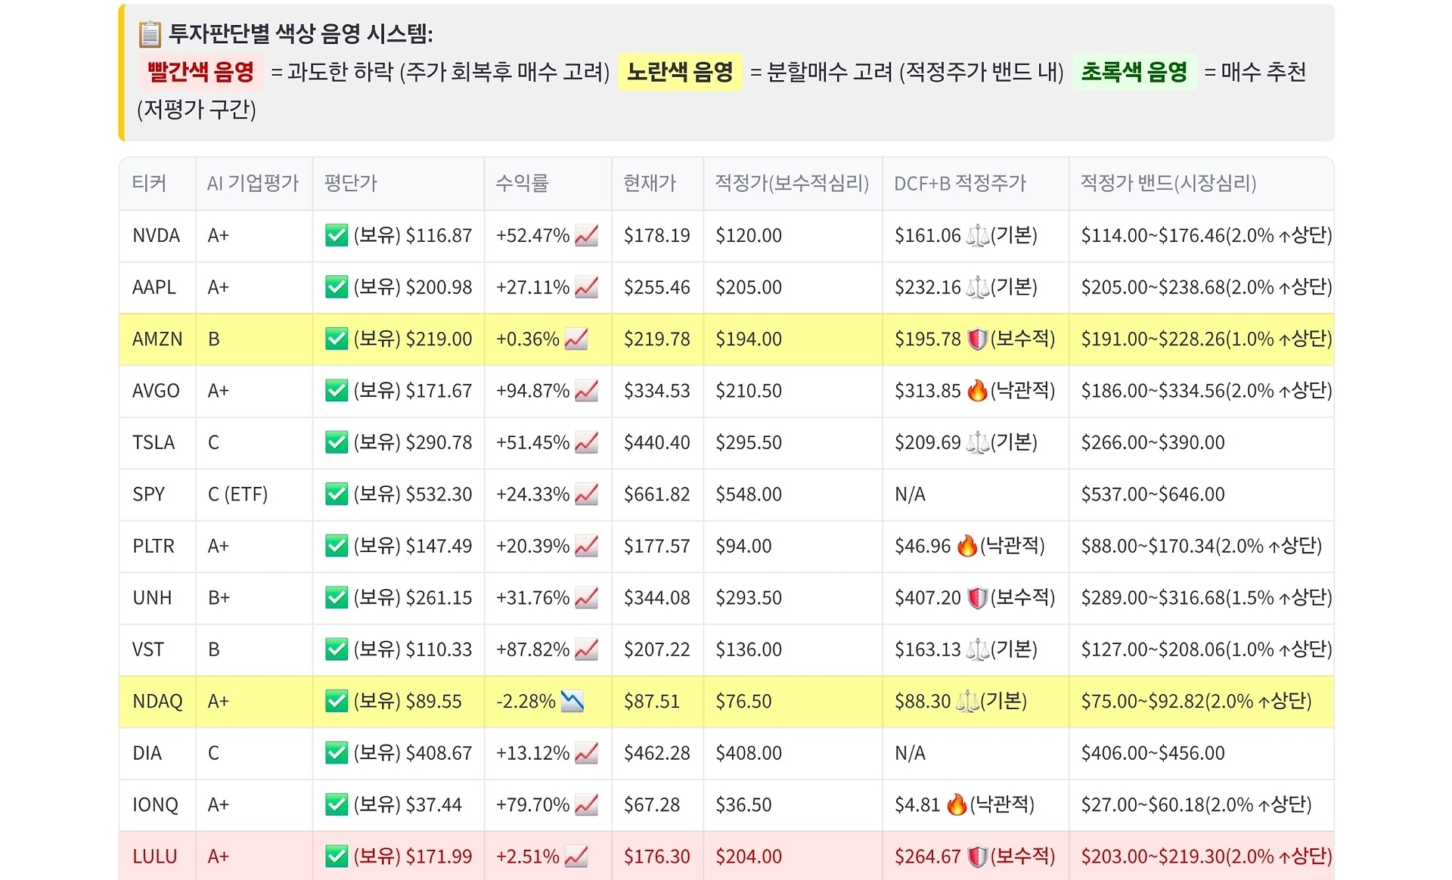Click the falling chart icon in NDAQ row
Viewport: 1452px width, 880px height.
[572, 702]
